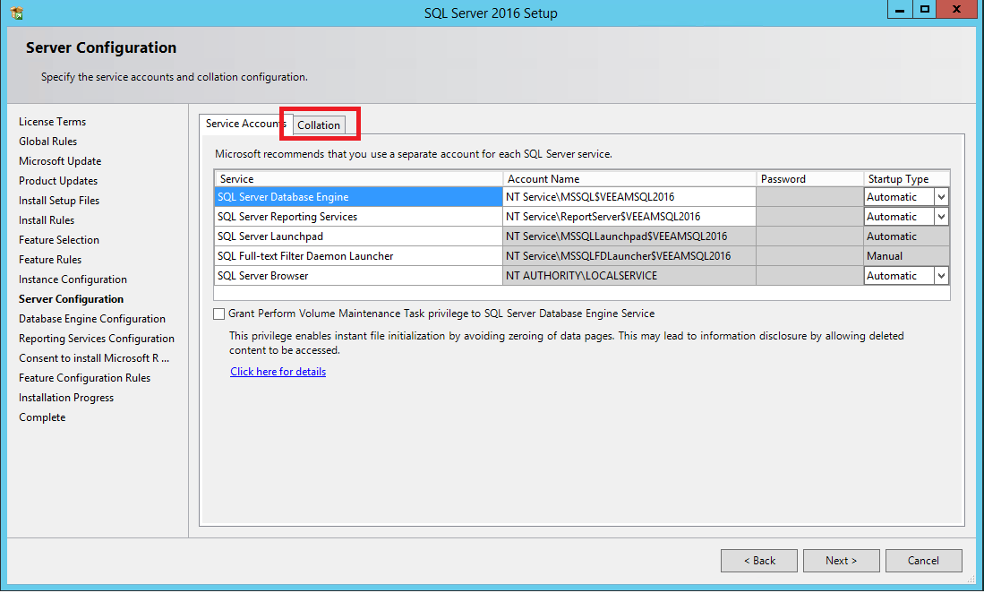Open the Click here for details link
This screenshot has width=984, height=593.
coord(278,372)
